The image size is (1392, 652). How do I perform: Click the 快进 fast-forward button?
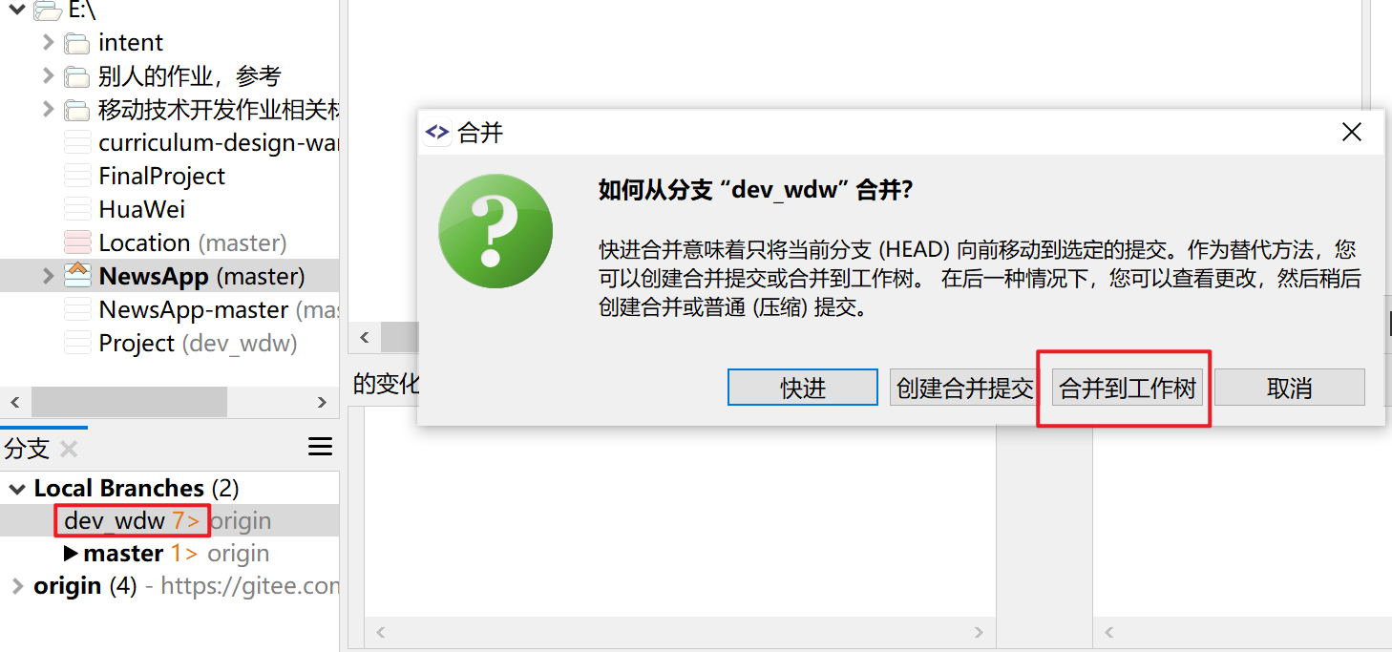pyautogui.click(x=802, y=388)
